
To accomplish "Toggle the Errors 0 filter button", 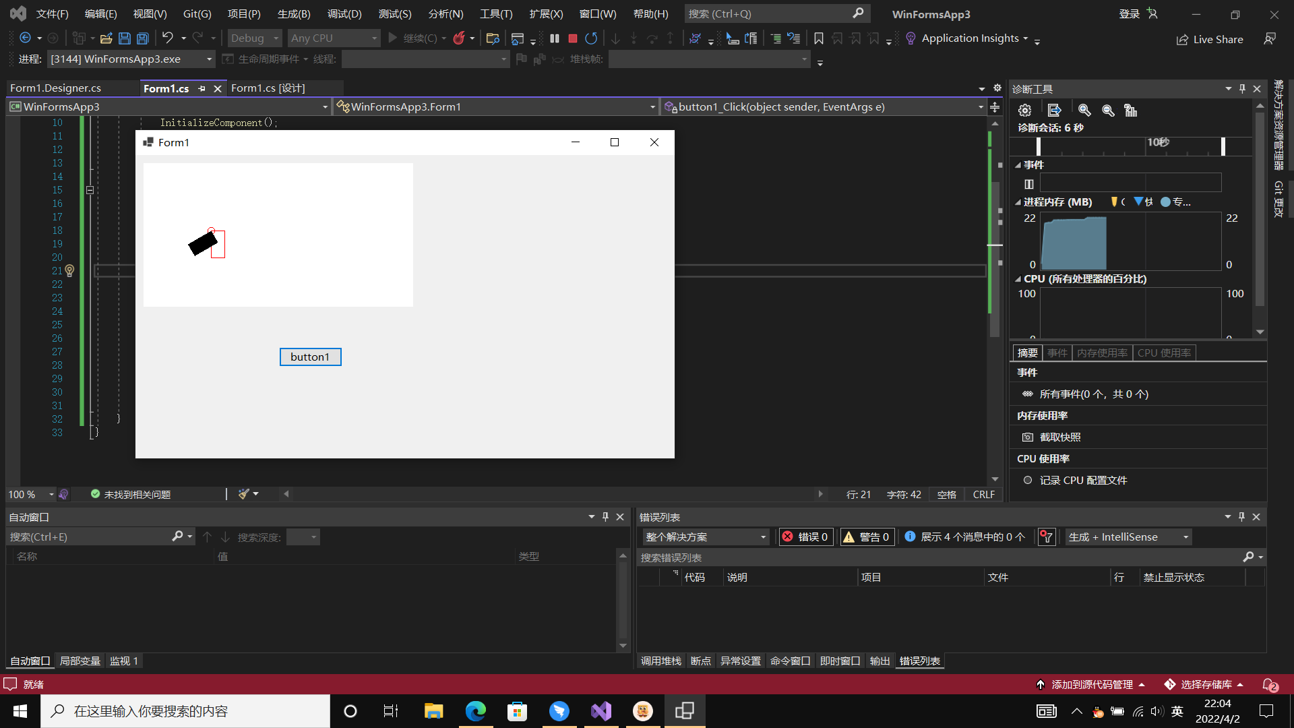I will click(x=805, y=537).
